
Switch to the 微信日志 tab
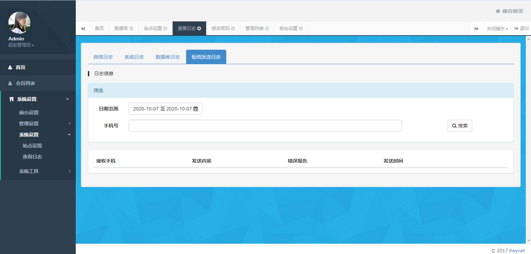(103, 57)
